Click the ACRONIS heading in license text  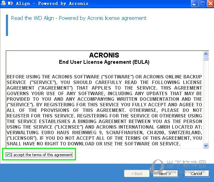pyautogui.click(x=104, y=55)
